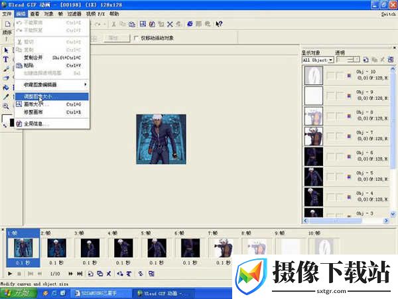Click the duplicate frame icon
This screenshot has width=398, height=299.
100,274
